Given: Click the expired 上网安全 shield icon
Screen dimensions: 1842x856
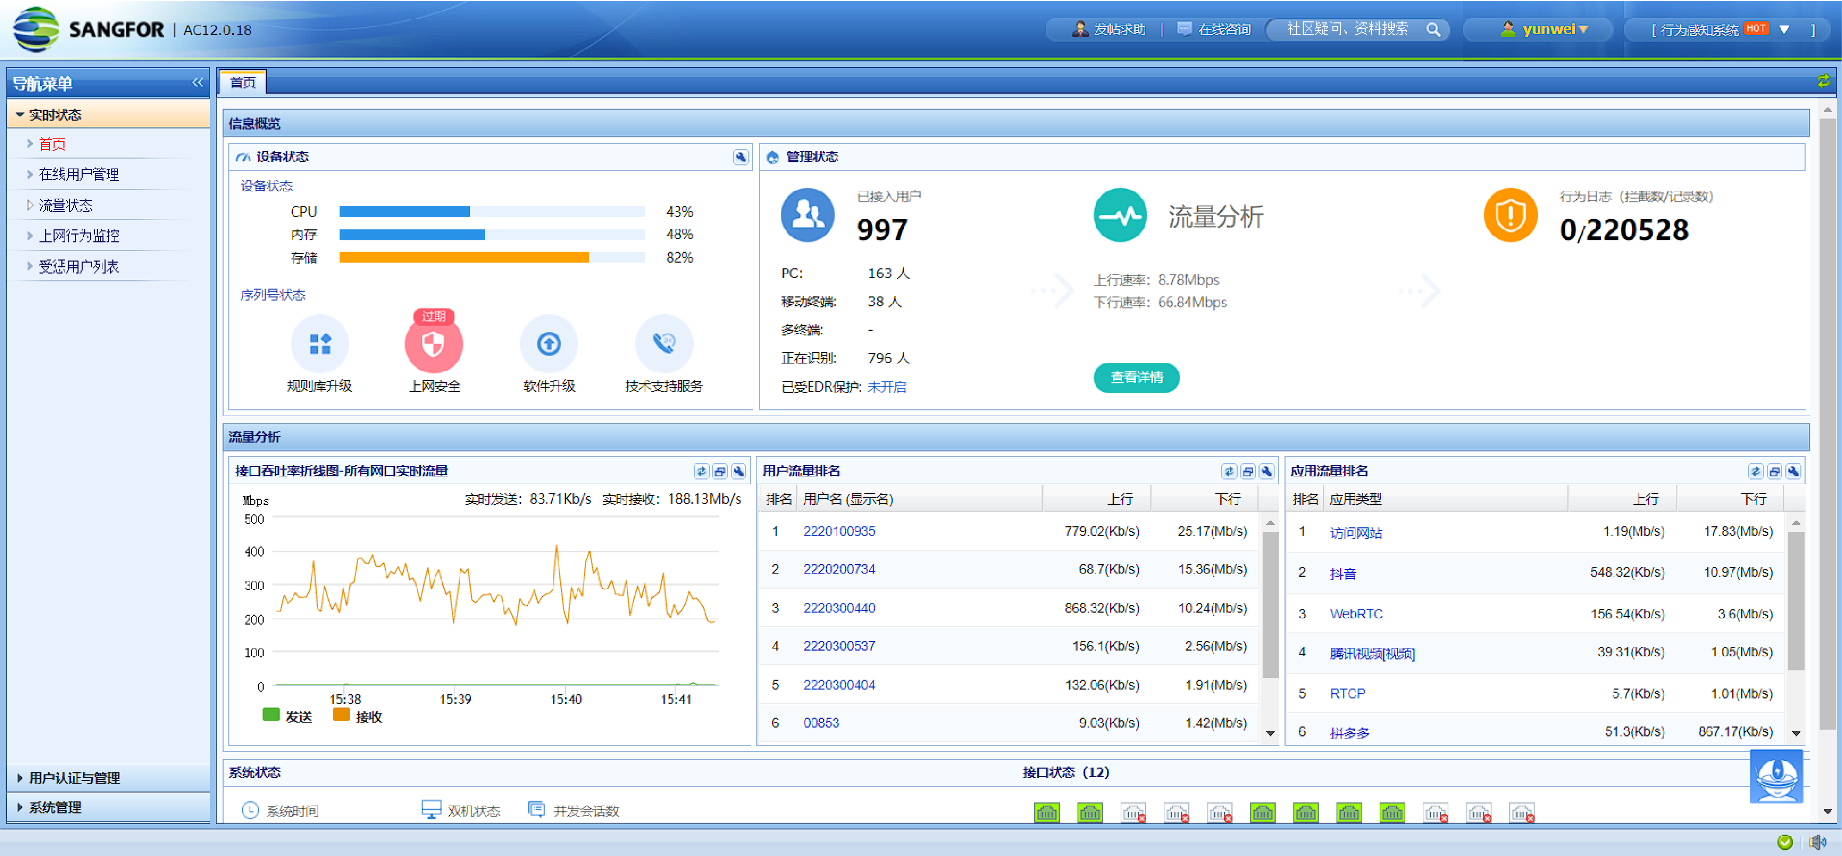Looking at the screenshot, I should pyautogui.click(x=433, y=345).
